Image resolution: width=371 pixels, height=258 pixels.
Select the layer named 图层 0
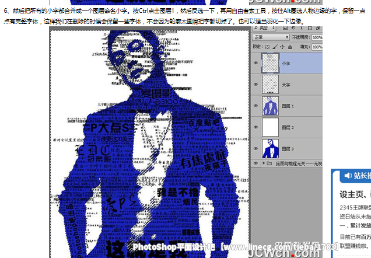(288, 149)
